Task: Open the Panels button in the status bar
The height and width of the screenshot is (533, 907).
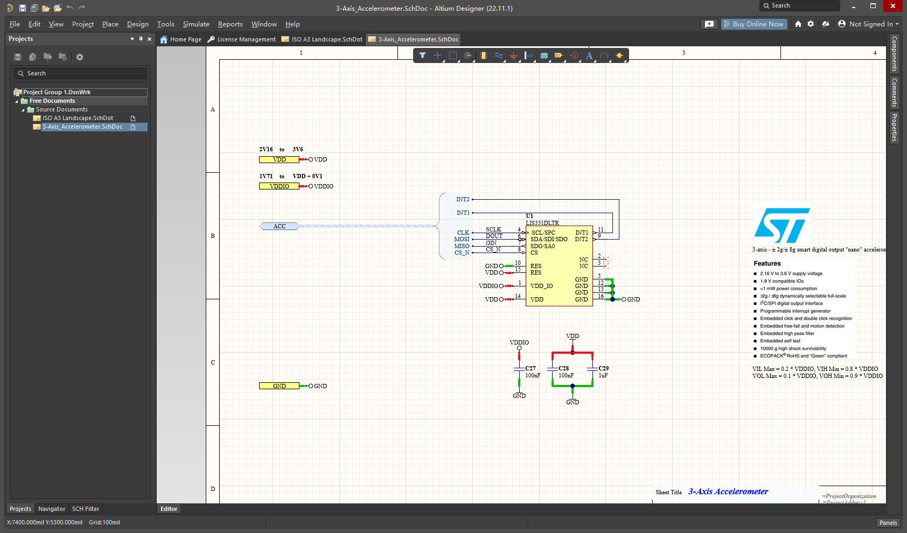Action: tap(888, 523)
